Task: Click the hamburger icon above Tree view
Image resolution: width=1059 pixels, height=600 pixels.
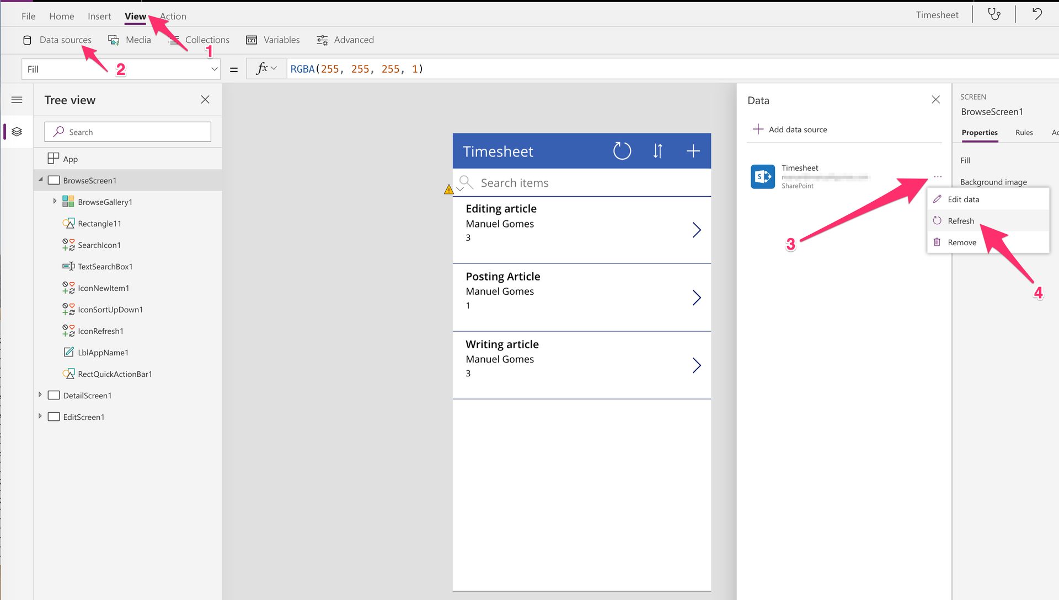Action: point(17,100)
